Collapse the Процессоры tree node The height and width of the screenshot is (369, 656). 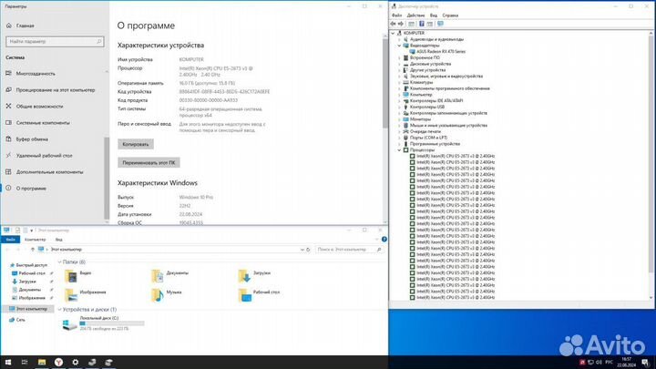(x=401, y=149)
